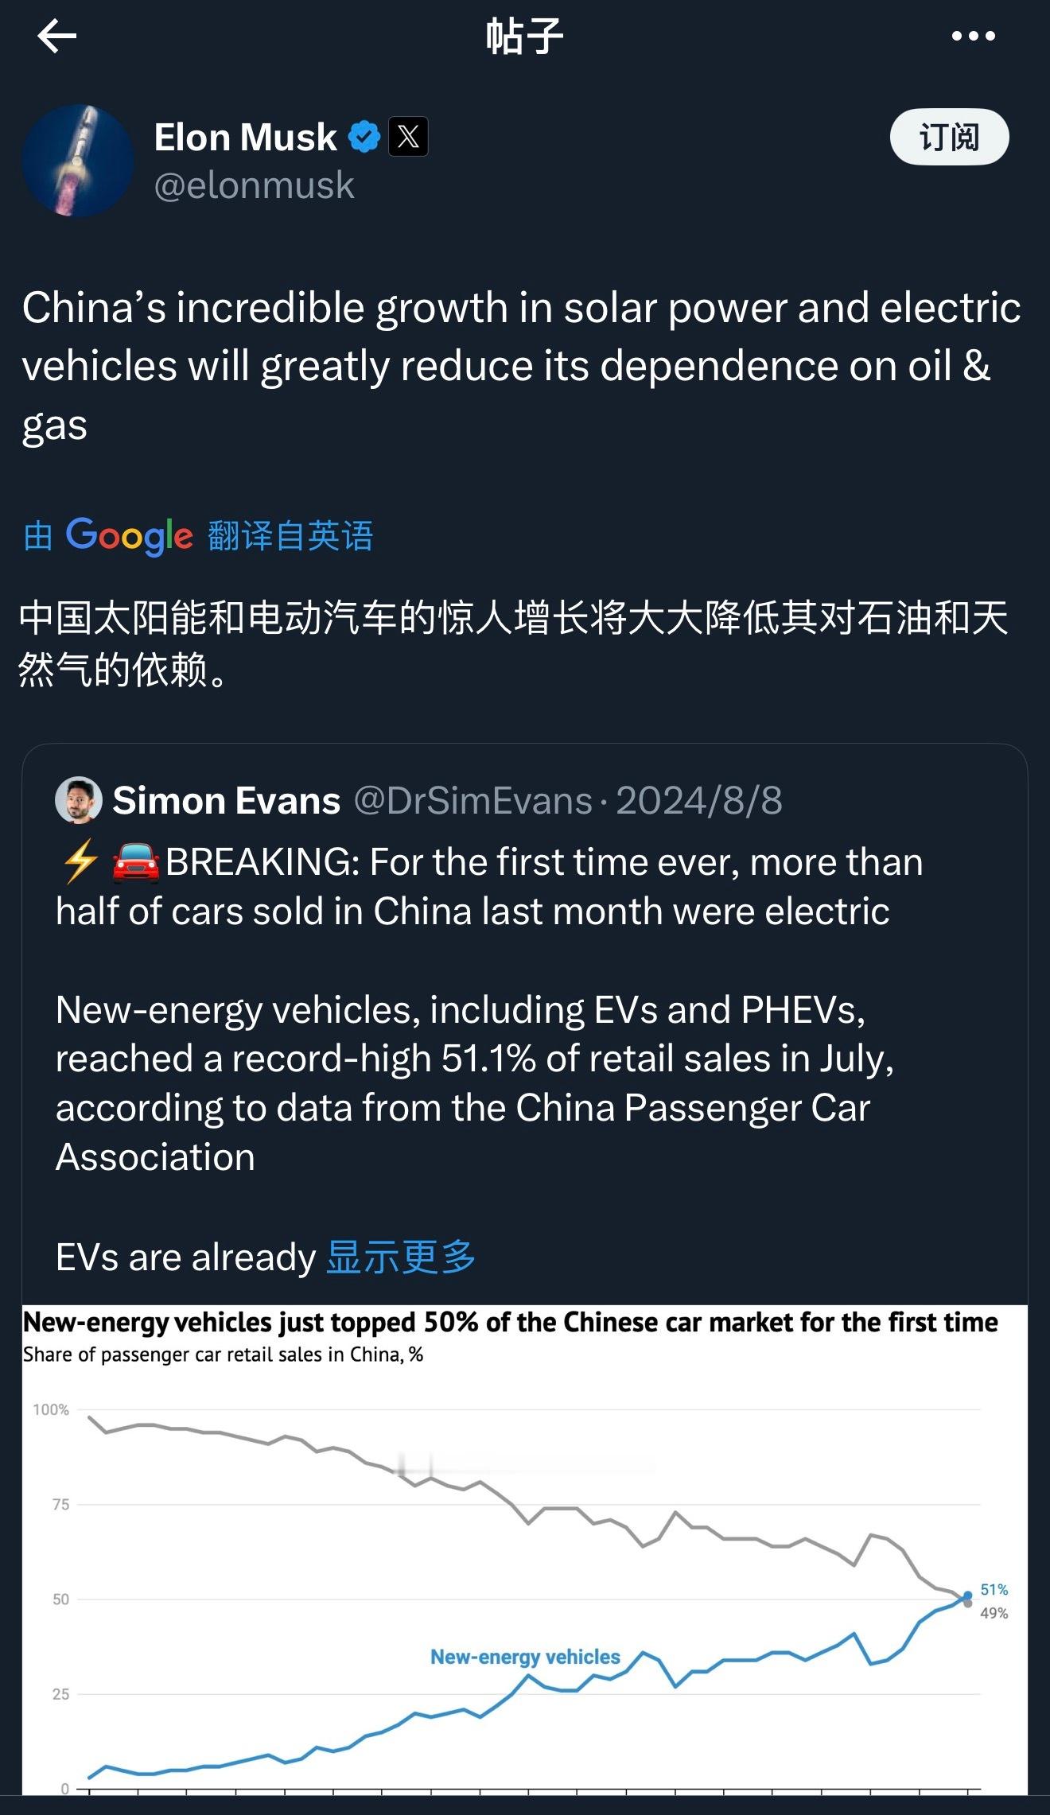Click Simon Evans' profile picture
This screenshot has height=1815, width=1050.
pyautogui.click(x=76, y=800)
